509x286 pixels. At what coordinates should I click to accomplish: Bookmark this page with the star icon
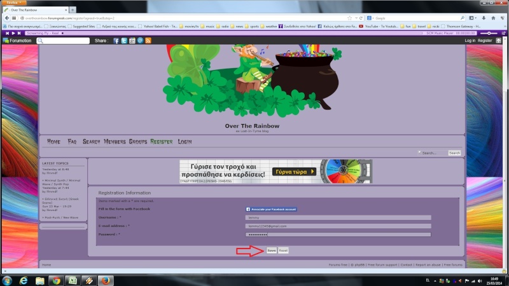(x=349, y=18)
